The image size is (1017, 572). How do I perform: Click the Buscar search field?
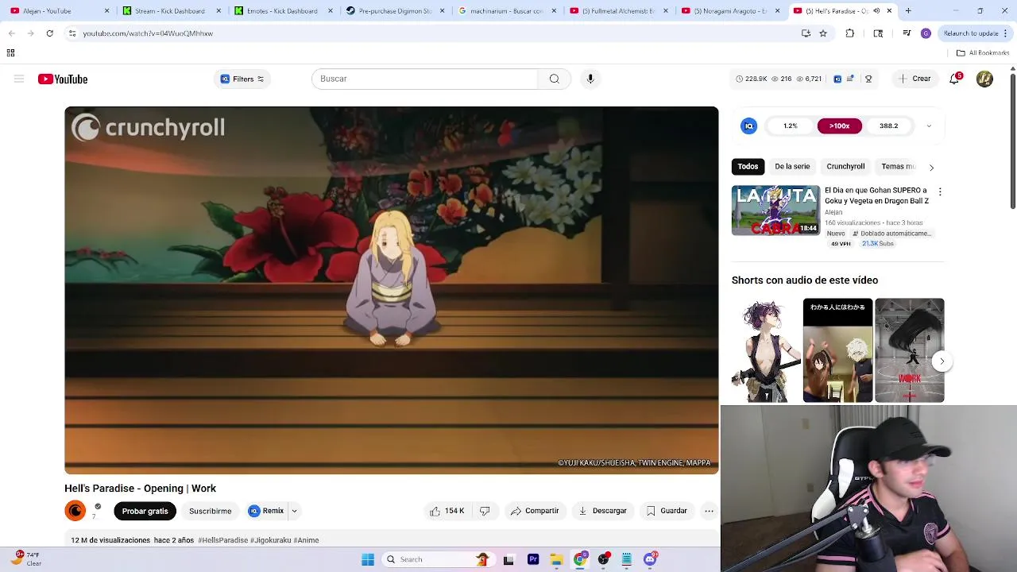click(425, 79)
